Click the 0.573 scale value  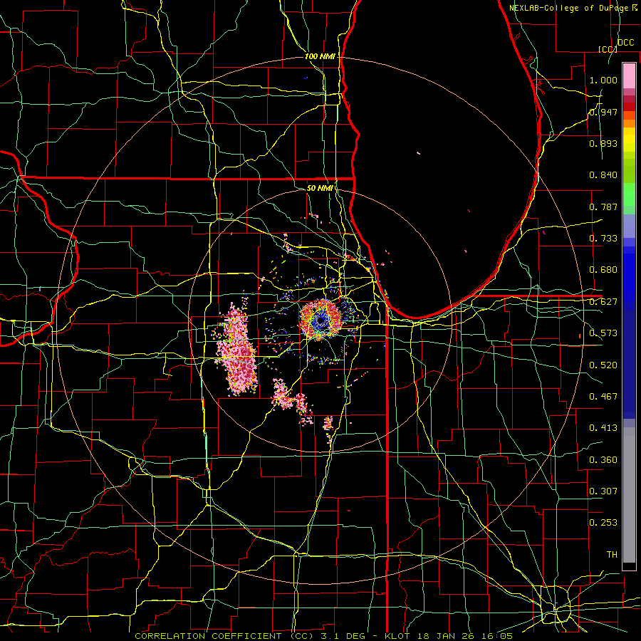603,333
